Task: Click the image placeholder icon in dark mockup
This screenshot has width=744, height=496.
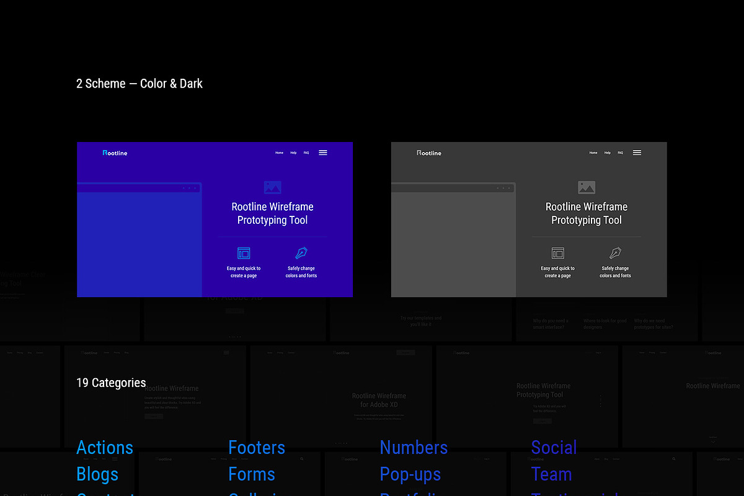Action: click(587, 187)
